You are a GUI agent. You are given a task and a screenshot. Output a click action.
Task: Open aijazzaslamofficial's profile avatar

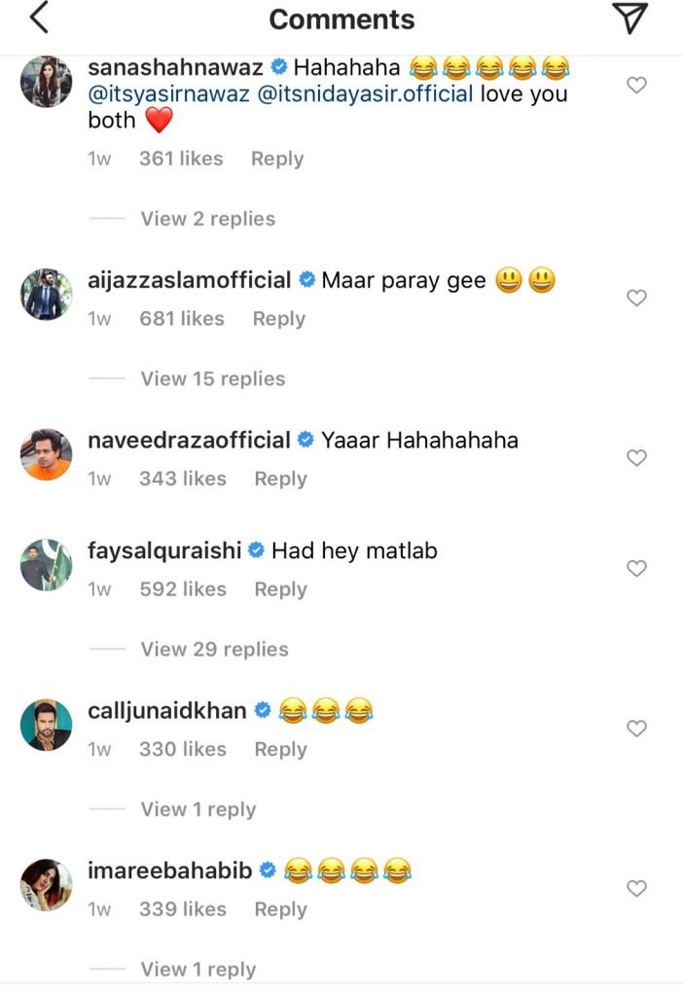pyautogui.click(x=46, y=294)
